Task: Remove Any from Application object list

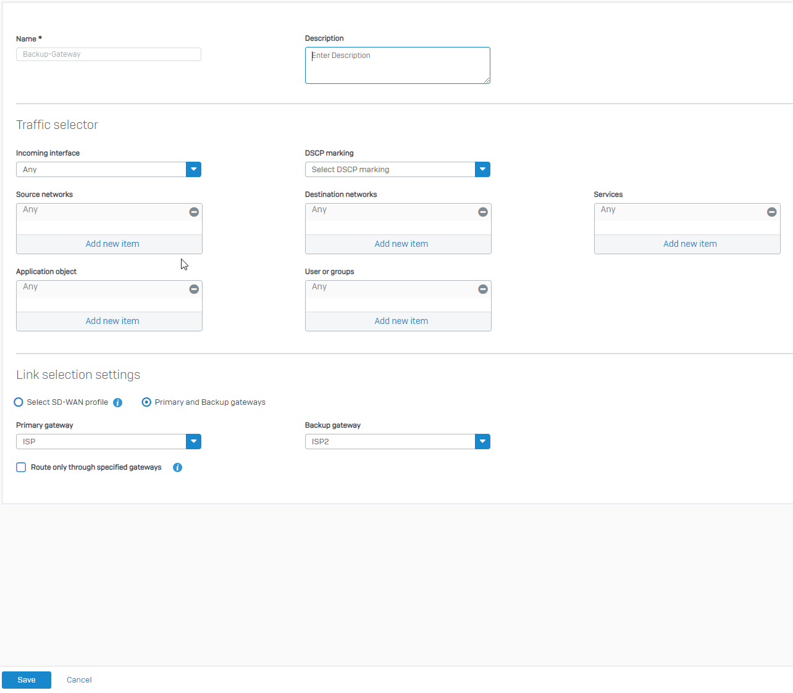Action: click(x=194, y=289)
